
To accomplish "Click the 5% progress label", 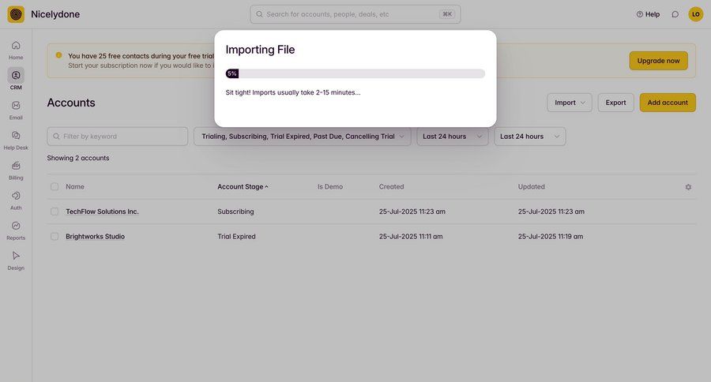I will point(231,73).
